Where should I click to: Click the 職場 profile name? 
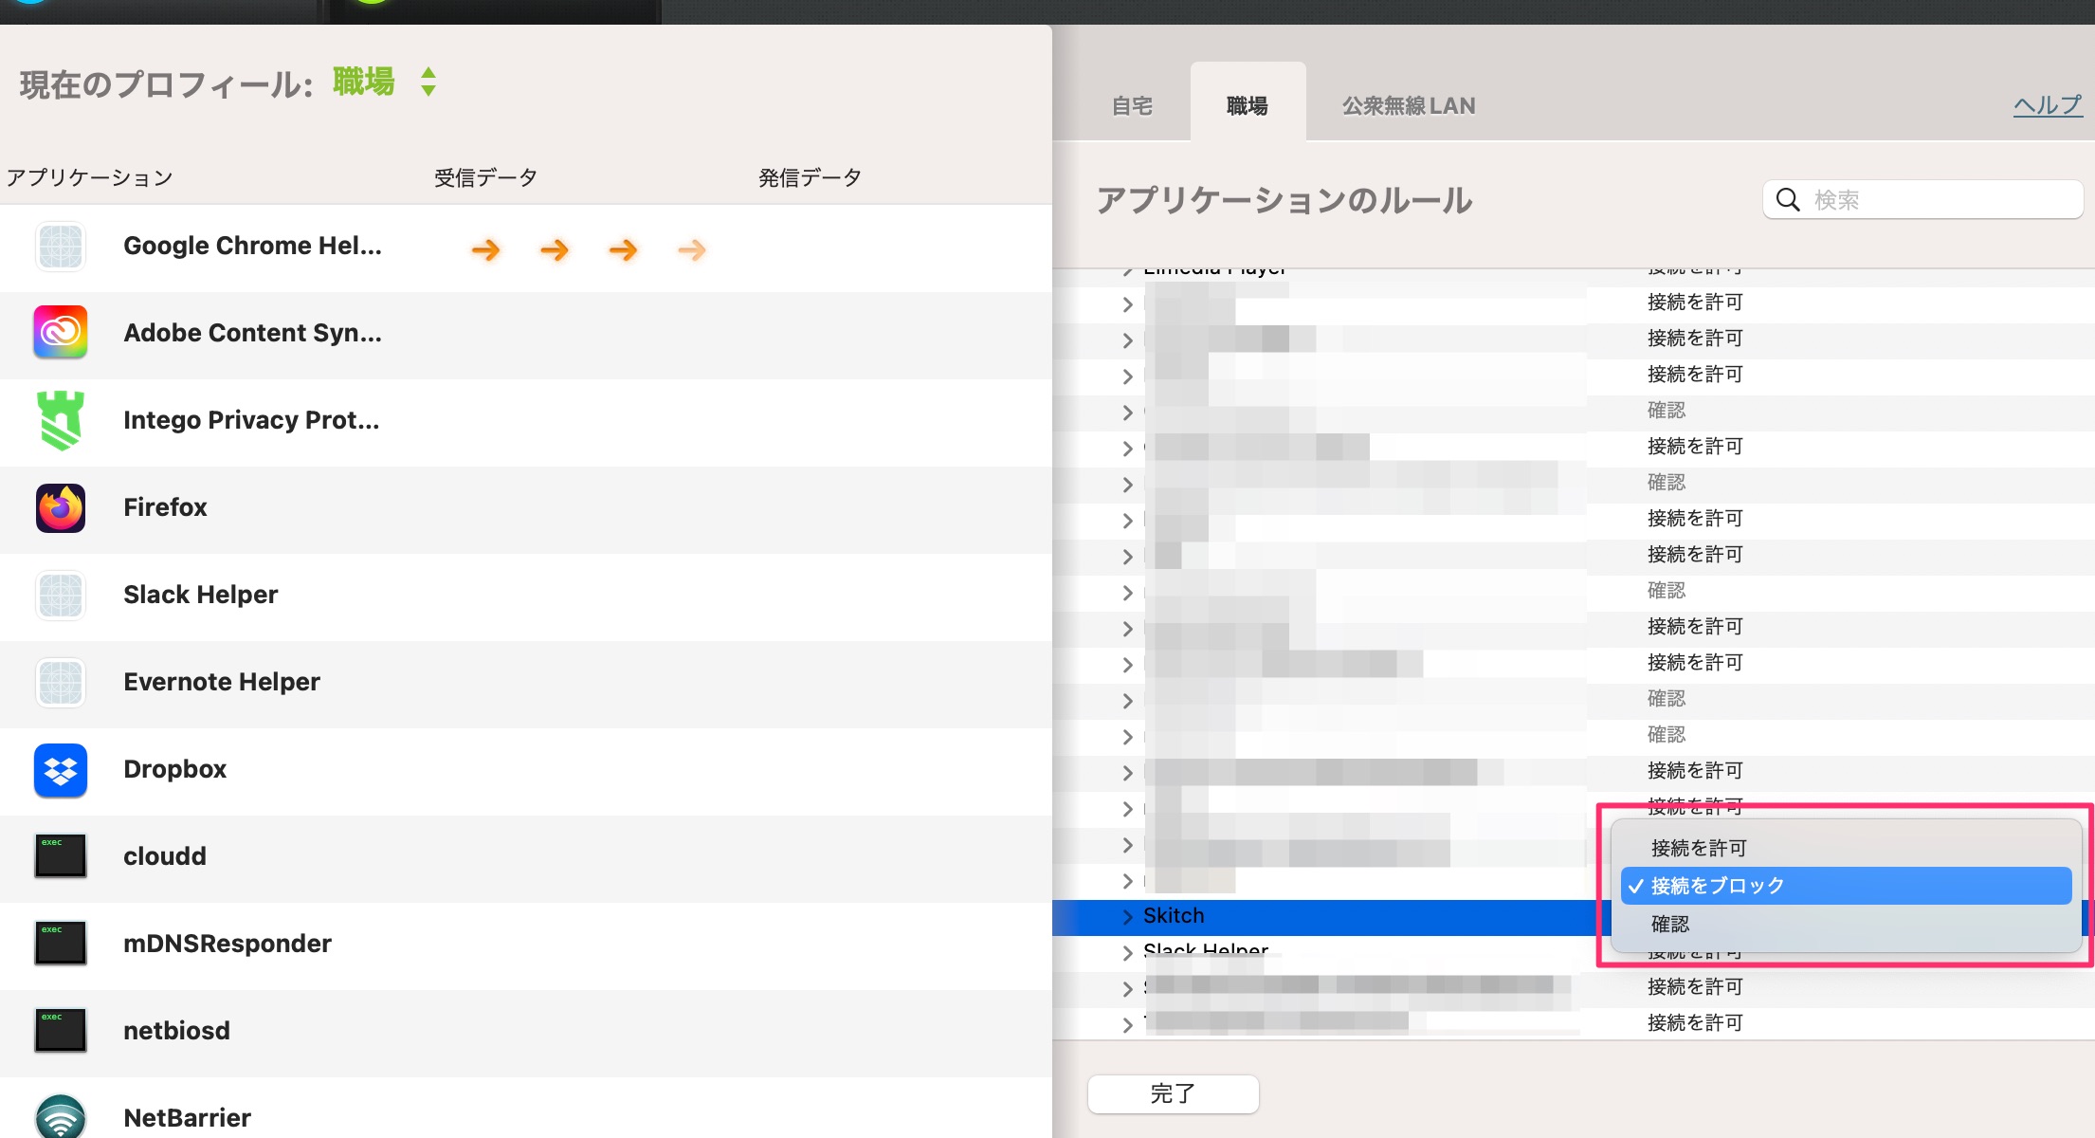click(x=364, y=82)
